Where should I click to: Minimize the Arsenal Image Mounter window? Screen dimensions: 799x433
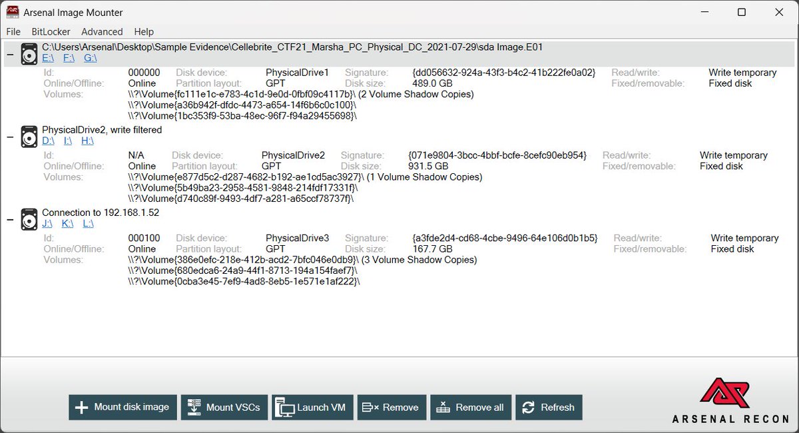click(x=705, y=12)
